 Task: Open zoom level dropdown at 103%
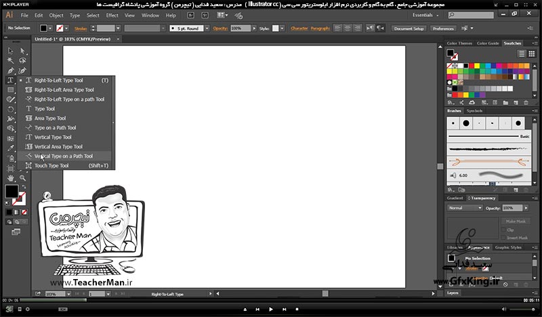pyautogui.click(x=69, y=294)
